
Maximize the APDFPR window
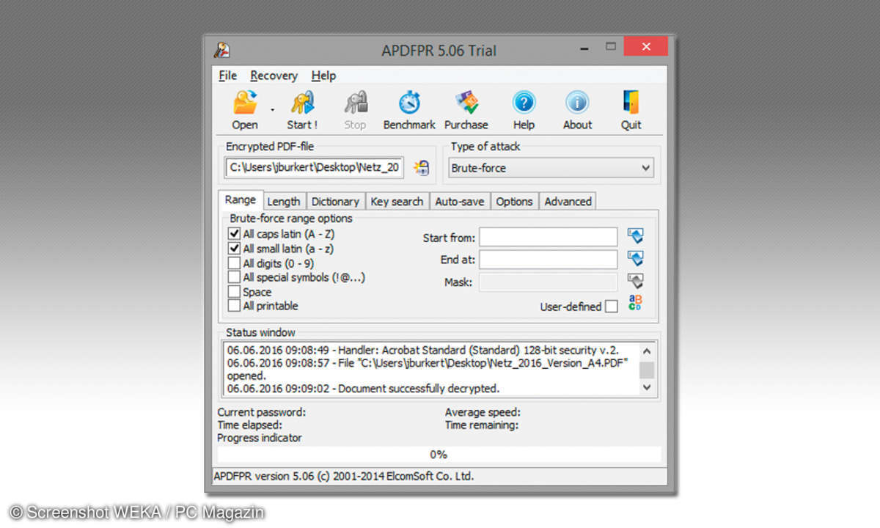pos(611,47)
